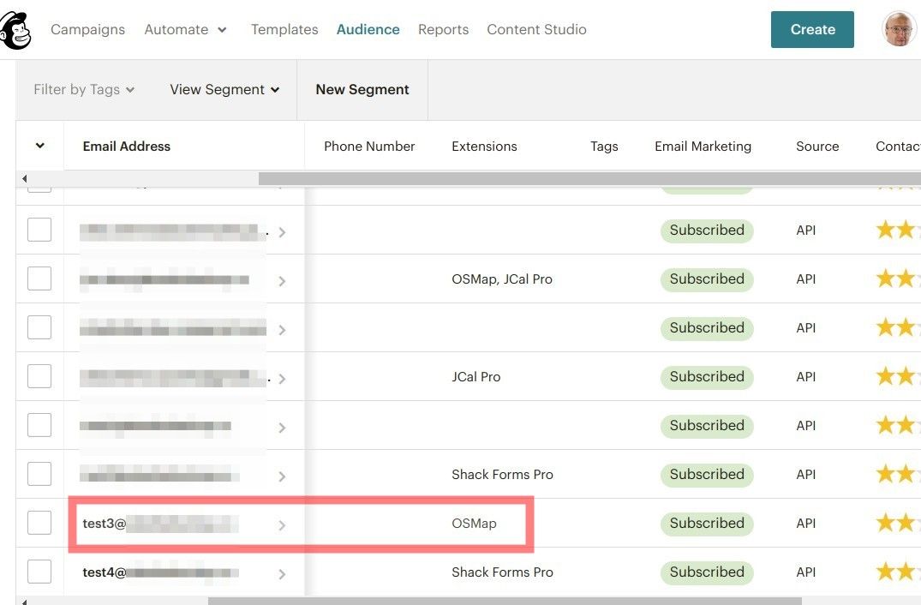Check the box for test3@ contact
This screenshot has height=605, width=921.
[x=39, y=523]
